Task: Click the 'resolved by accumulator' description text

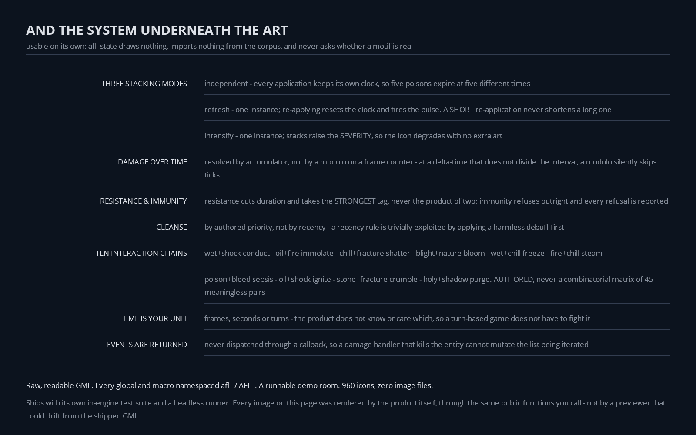Action: click(x=430, y=168)
